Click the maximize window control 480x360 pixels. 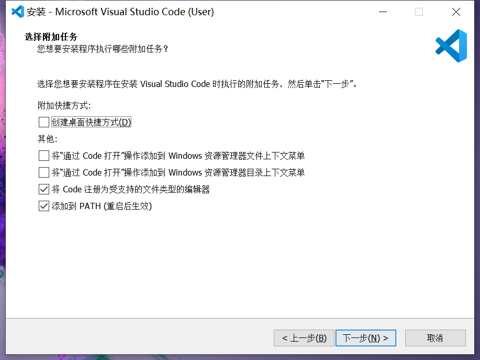pos(419,12)
